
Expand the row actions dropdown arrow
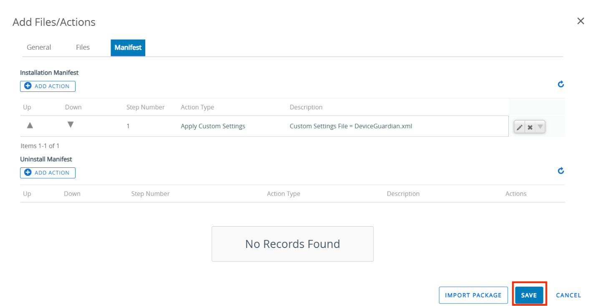point(540,127)
